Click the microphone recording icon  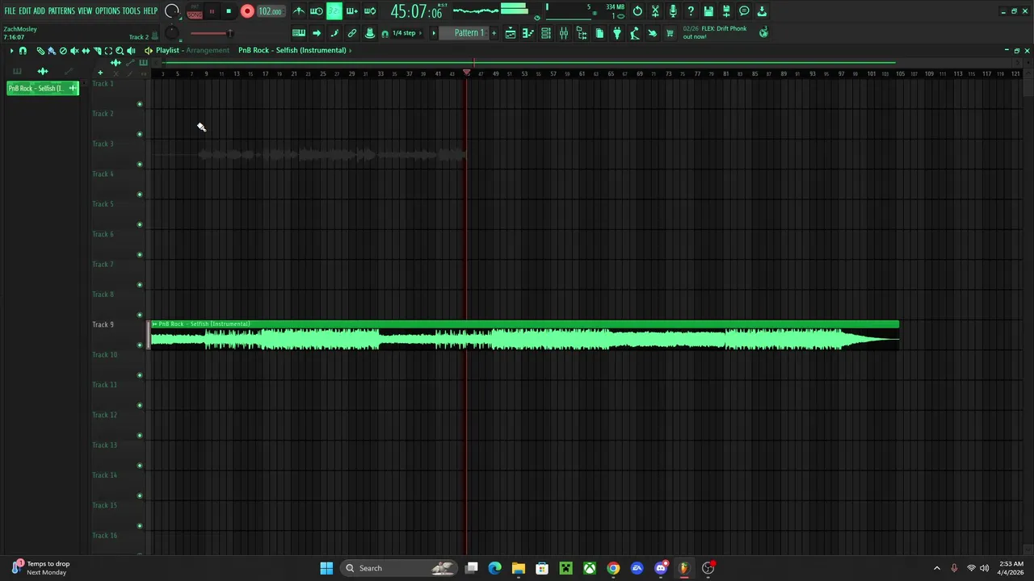coord(673,11)
